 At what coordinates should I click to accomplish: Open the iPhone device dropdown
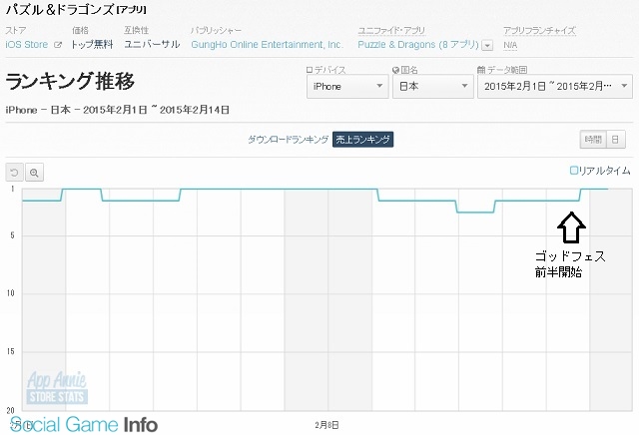click(x=345, y=87)
